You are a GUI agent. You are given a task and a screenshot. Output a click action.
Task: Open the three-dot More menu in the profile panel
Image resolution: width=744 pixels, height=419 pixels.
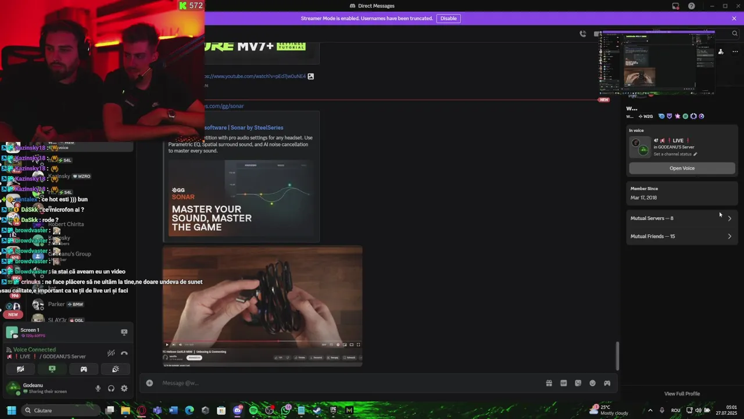[735, 52]
